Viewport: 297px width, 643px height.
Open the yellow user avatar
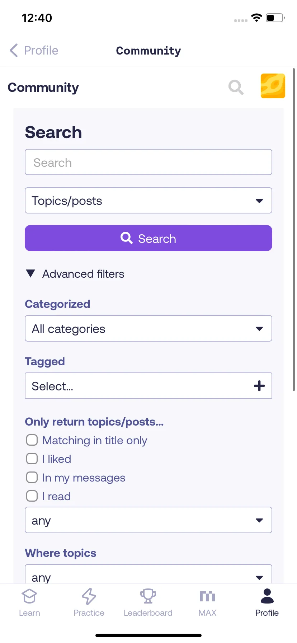(273, 86)
